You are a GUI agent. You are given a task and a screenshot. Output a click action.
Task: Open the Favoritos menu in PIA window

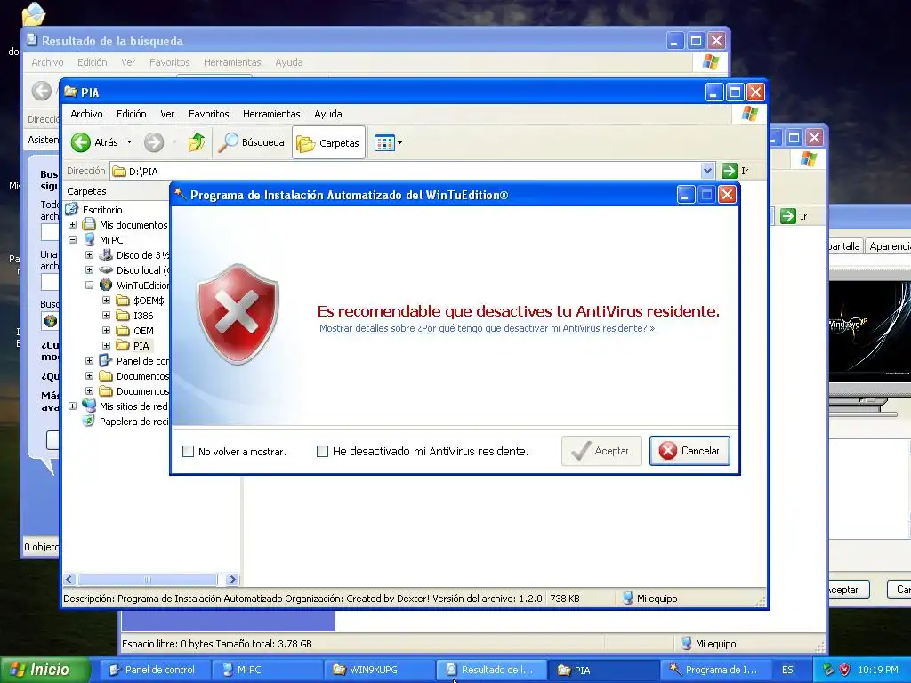tap(208, 114)
